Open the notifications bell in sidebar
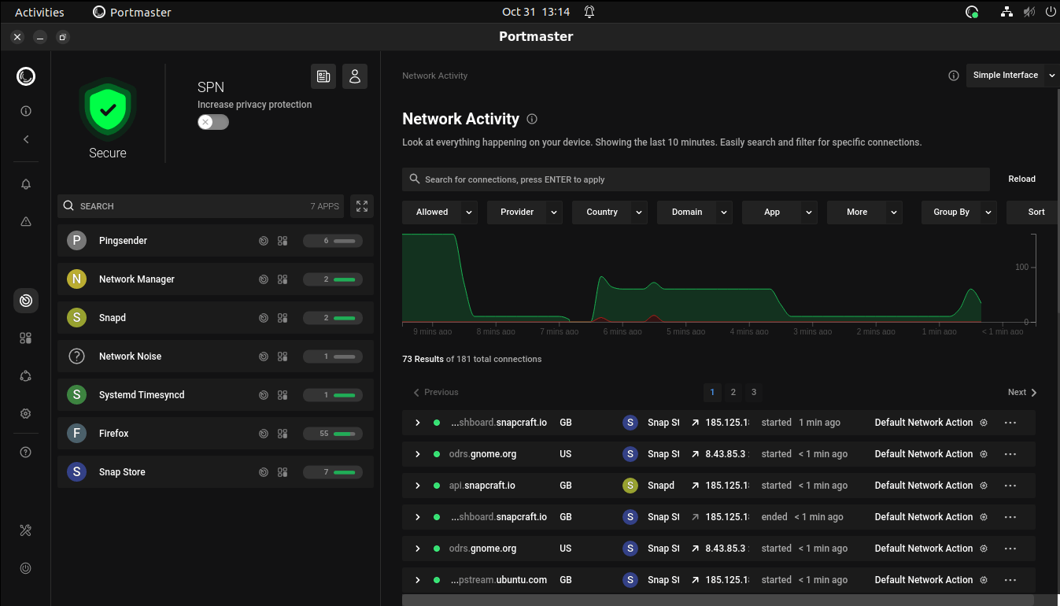The image size is (1060, 606). coord(26,184)
